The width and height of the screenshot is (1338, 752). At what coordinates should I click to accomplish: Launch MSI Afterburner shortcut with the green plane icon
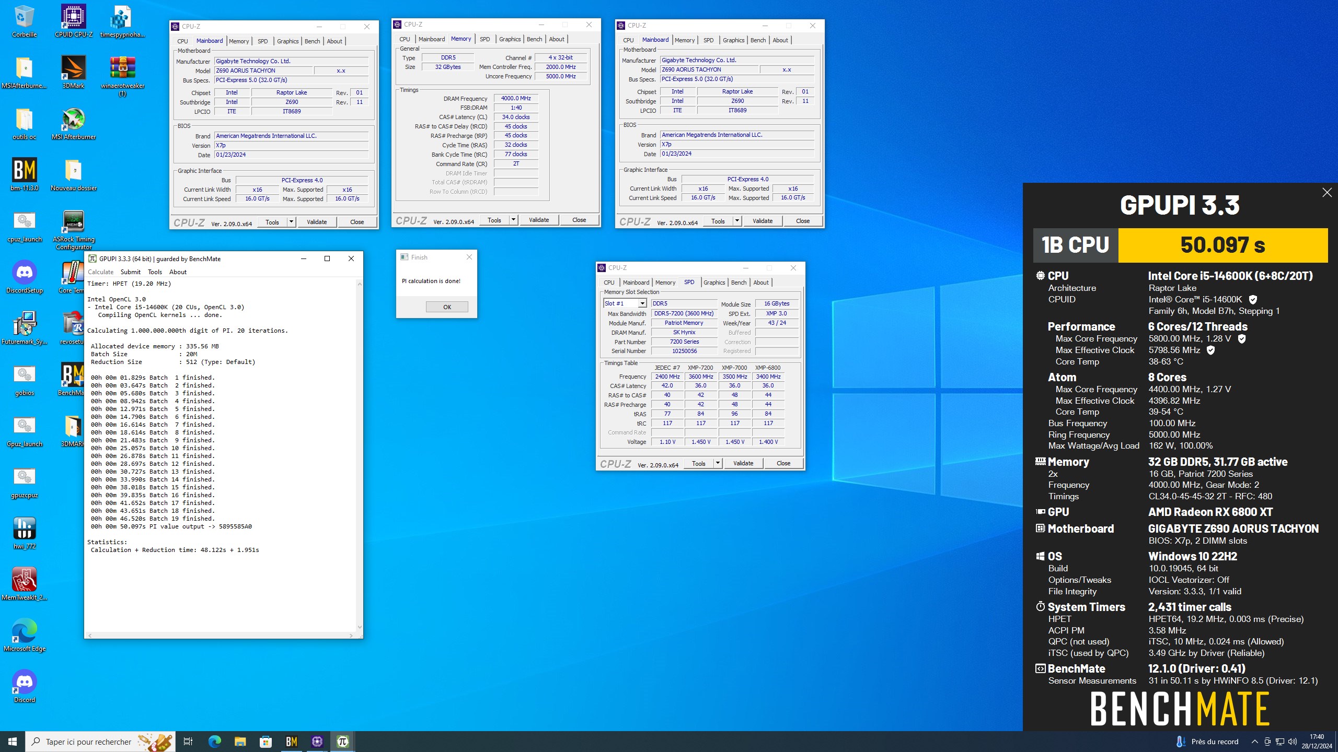click(x=74, y=124)
